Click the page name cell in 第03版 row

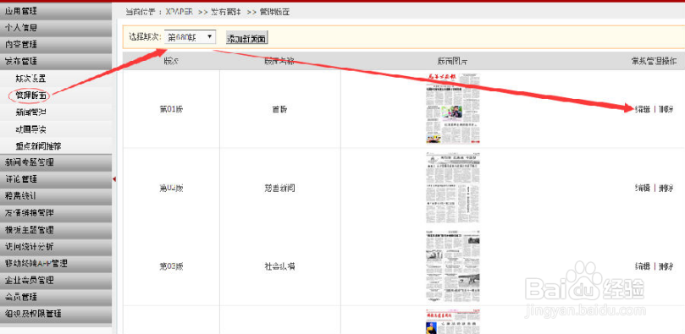click(279, 266)
